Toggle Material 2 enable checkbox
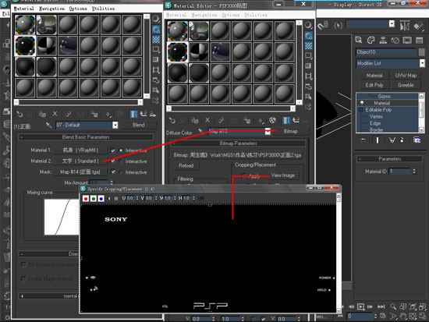The image size is (429, 322). pyautogui.click(x=113, y=161)
